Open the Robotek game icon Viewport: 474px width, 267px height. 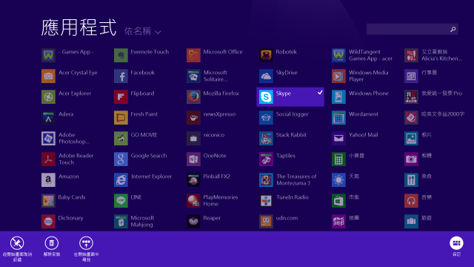click(266, 56)
